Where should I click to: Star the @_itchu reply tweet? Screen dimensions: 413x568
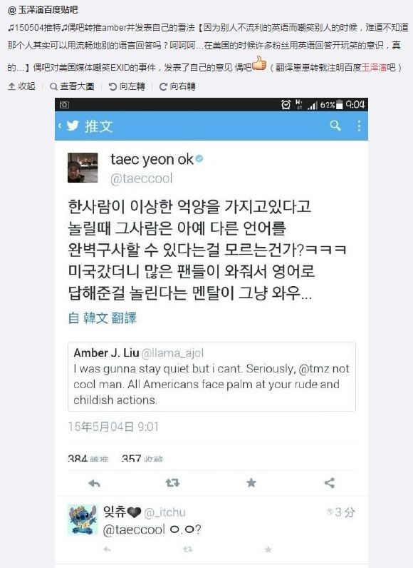tap(268, 549)
